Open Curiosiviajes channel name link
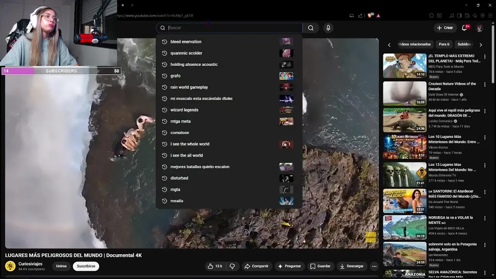This screenshot has height=279, width=496. [30, 264]
